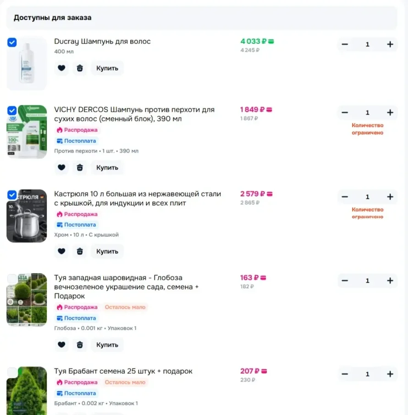Open Туя западная шаровидная product title
The width and height of the screenshot is (408, 415).
pyautogui.click(x=127, y=287)
